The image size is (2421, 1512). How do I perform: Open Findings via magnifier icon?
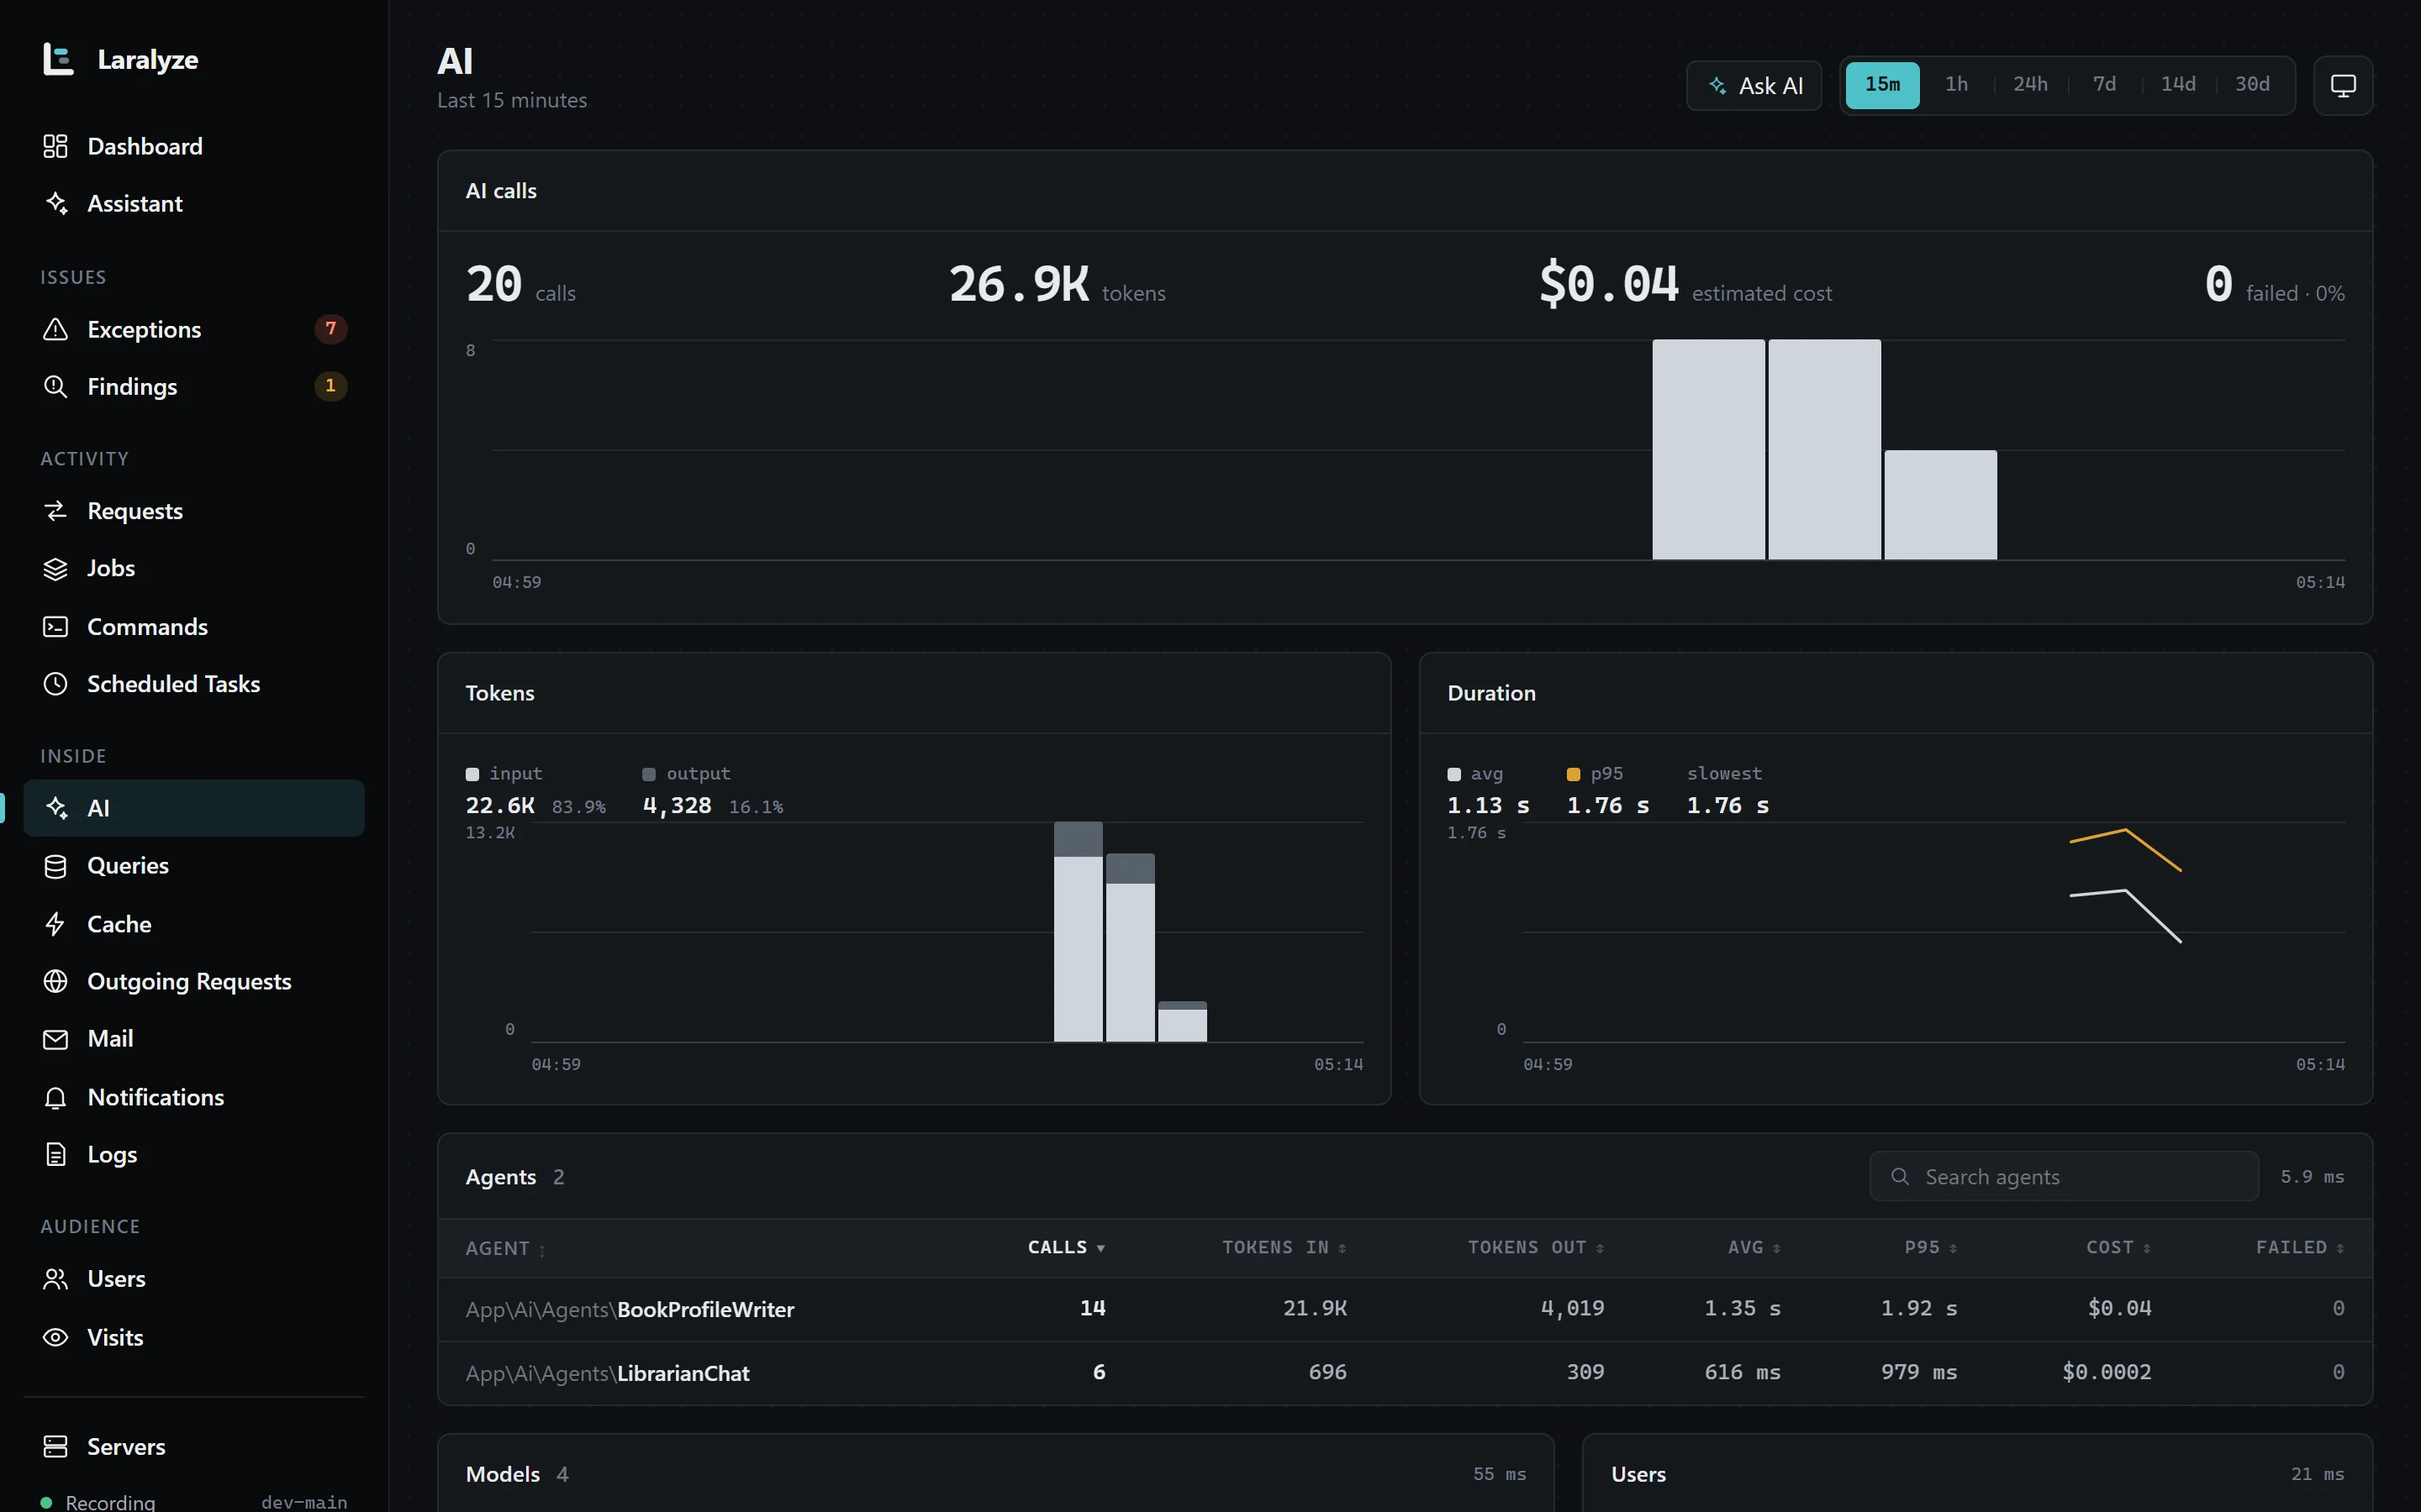tap(55, 386)
